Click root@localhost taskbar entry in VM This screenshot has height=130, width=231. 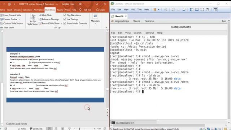pyautogui.click(x=134, y=123)
